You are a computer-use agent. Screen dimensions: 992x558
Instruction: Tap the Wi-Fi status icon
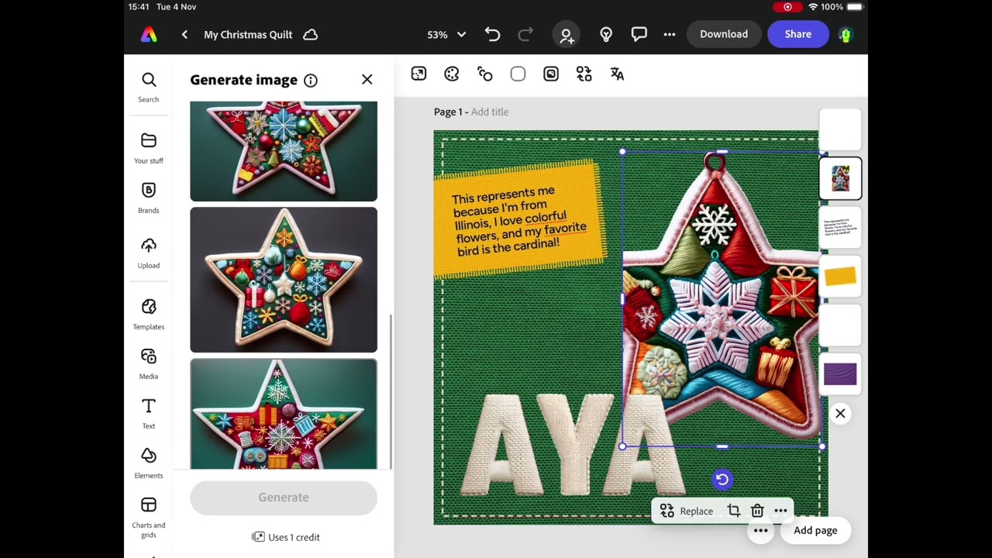point(812,7)
